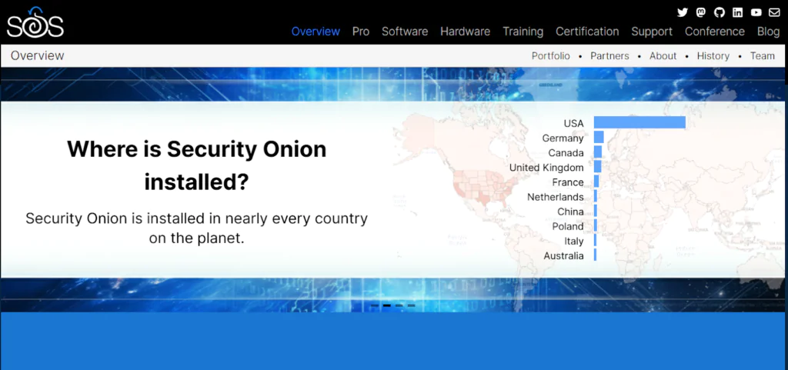
Task: Open the Certification menu item
Action: point(587,31)
